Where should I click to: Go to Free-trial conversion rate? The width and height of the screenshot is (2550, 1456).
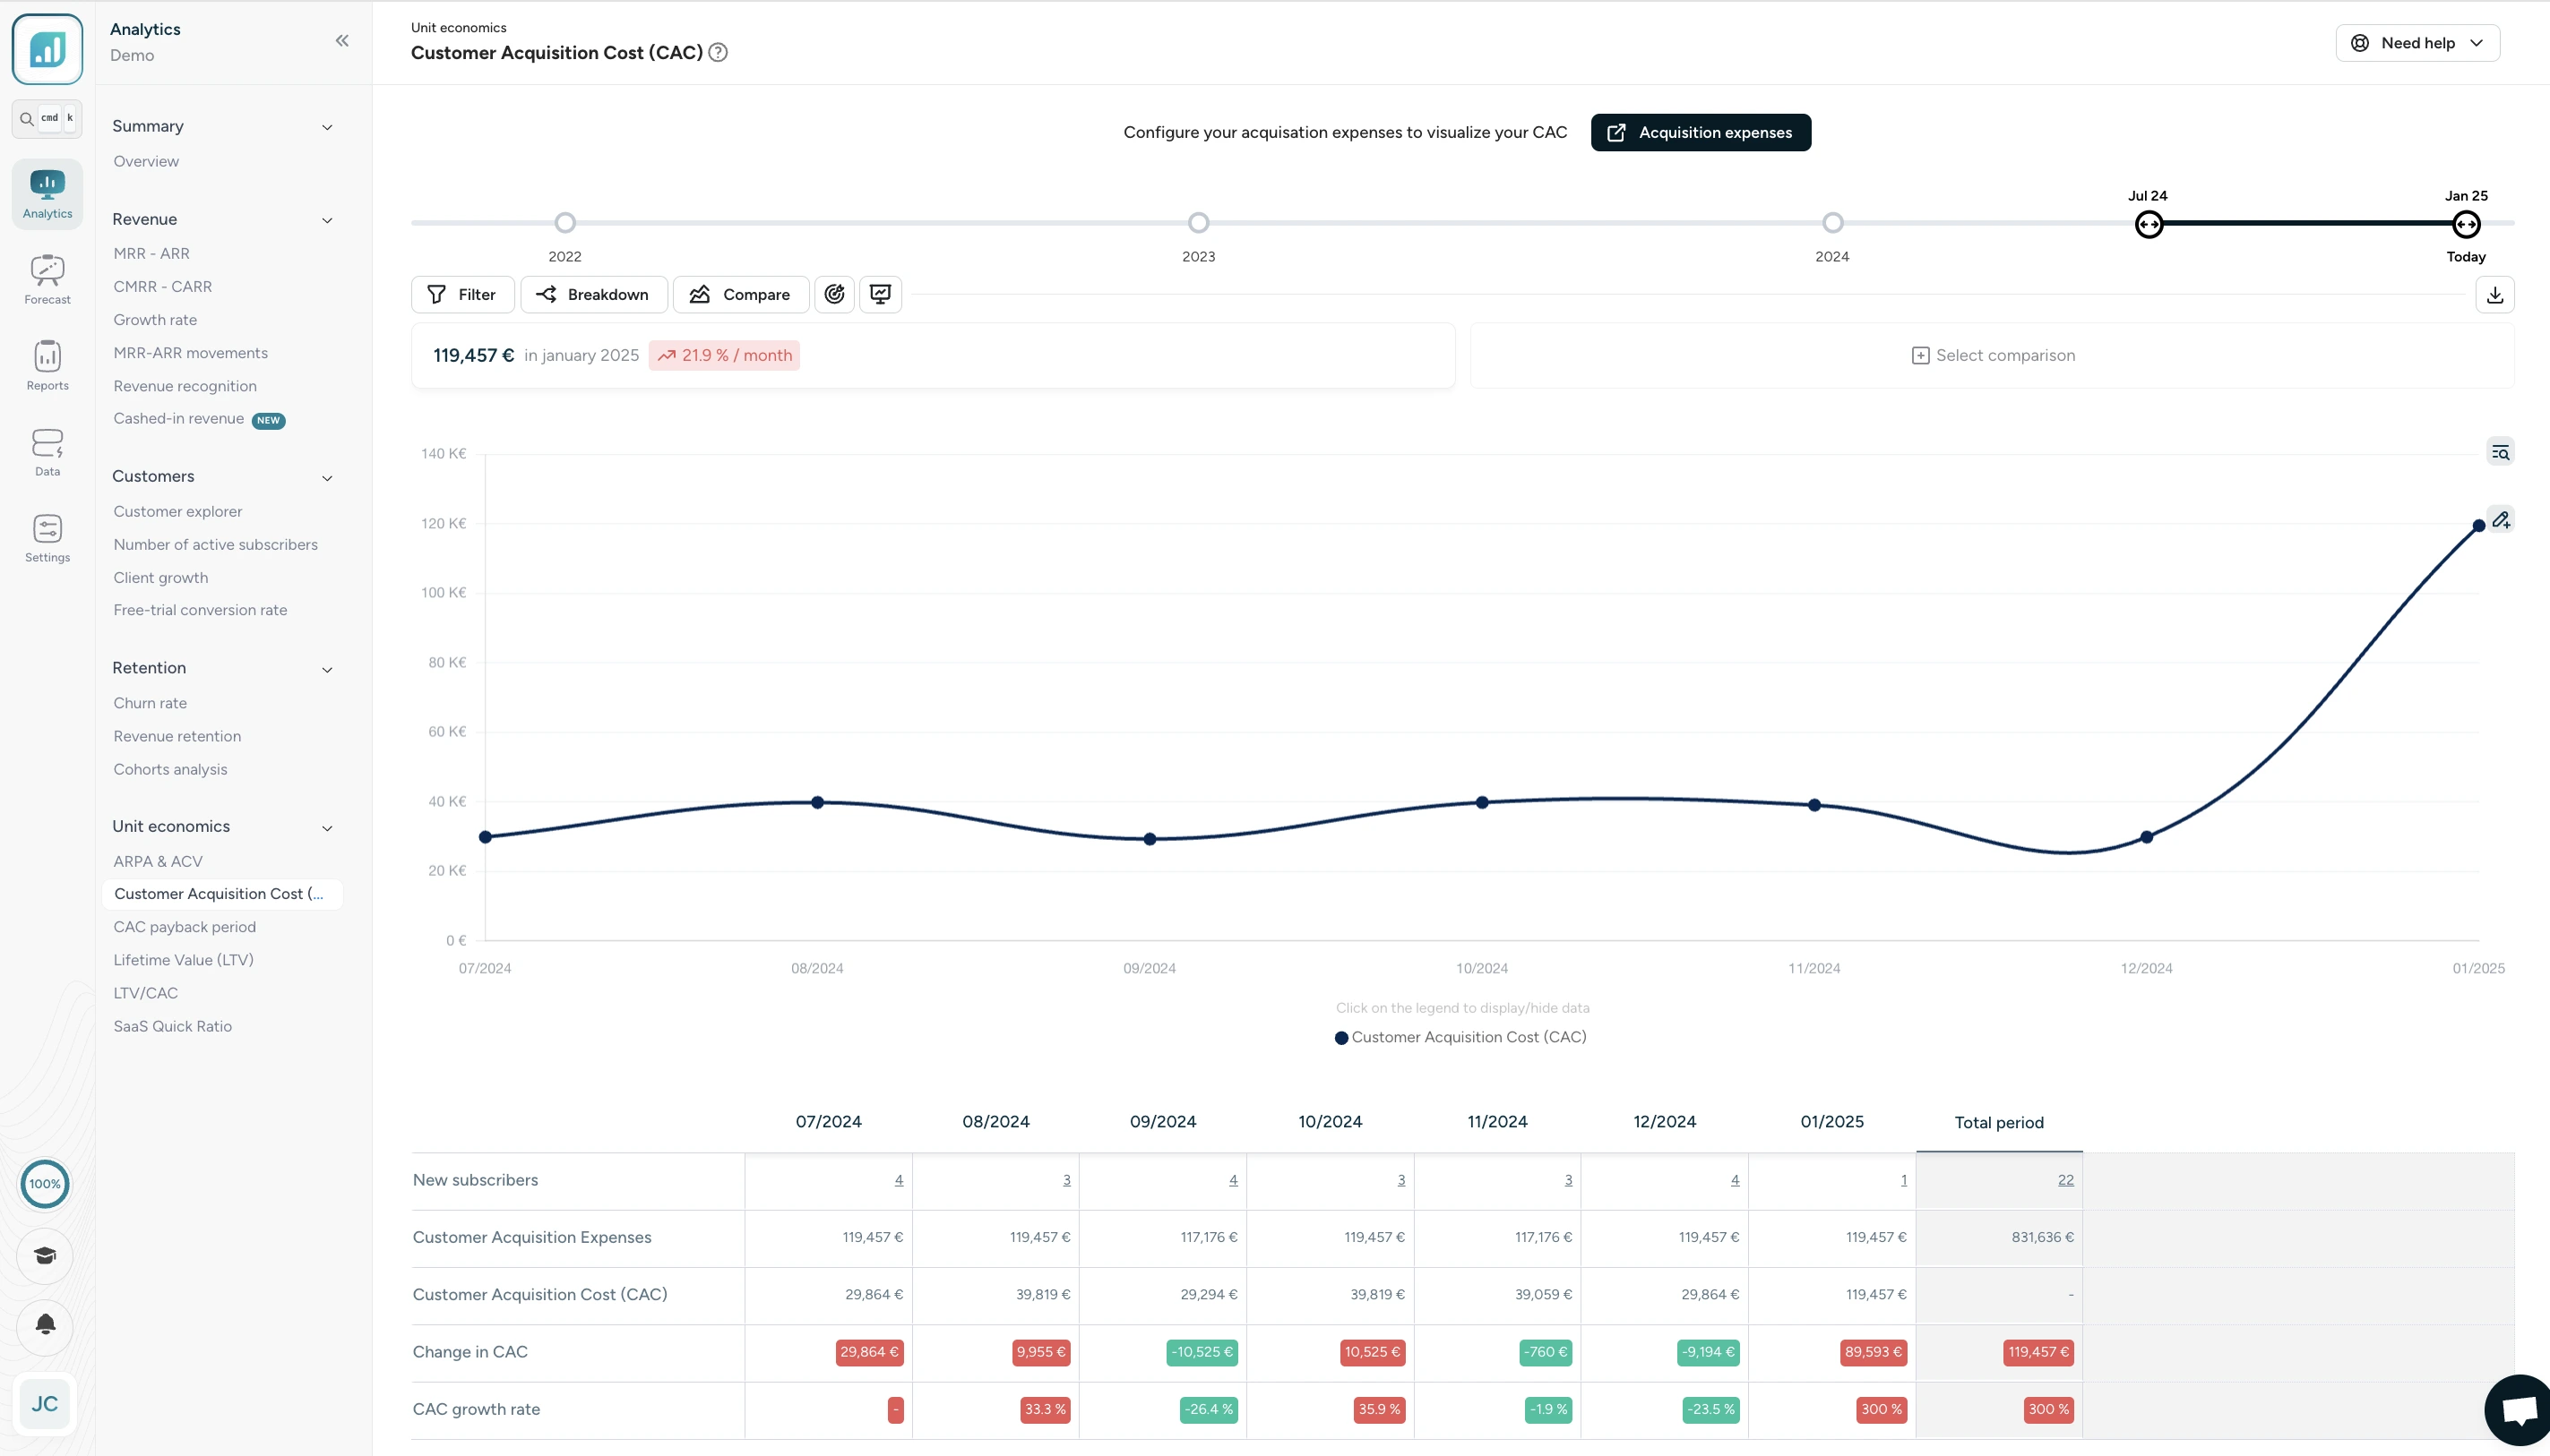coord(200,610)
